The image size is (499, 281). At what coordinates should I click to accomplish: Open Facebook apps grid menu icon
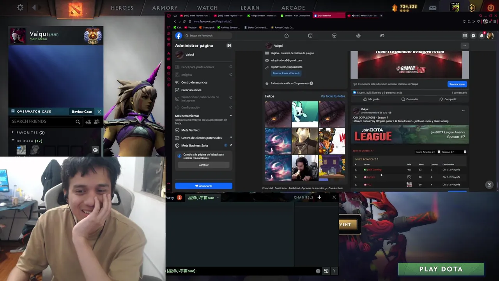point(465,36)
